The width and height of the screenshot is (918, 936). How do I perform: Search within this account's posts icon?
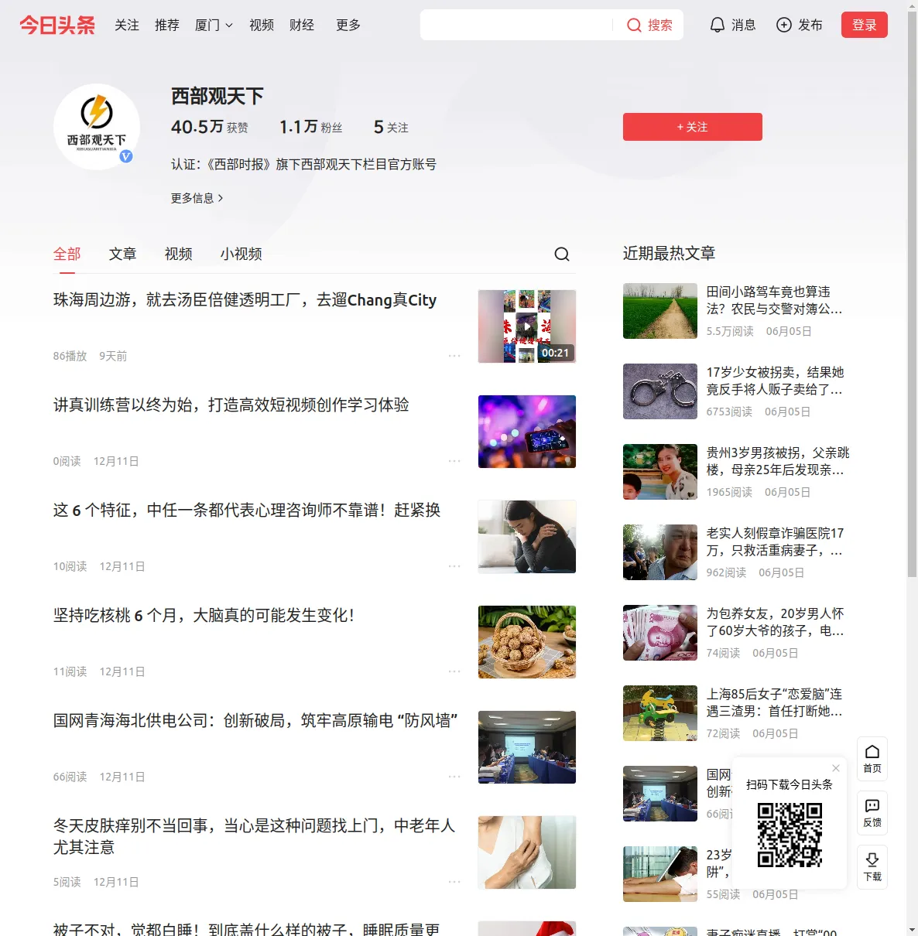[562, 254]
